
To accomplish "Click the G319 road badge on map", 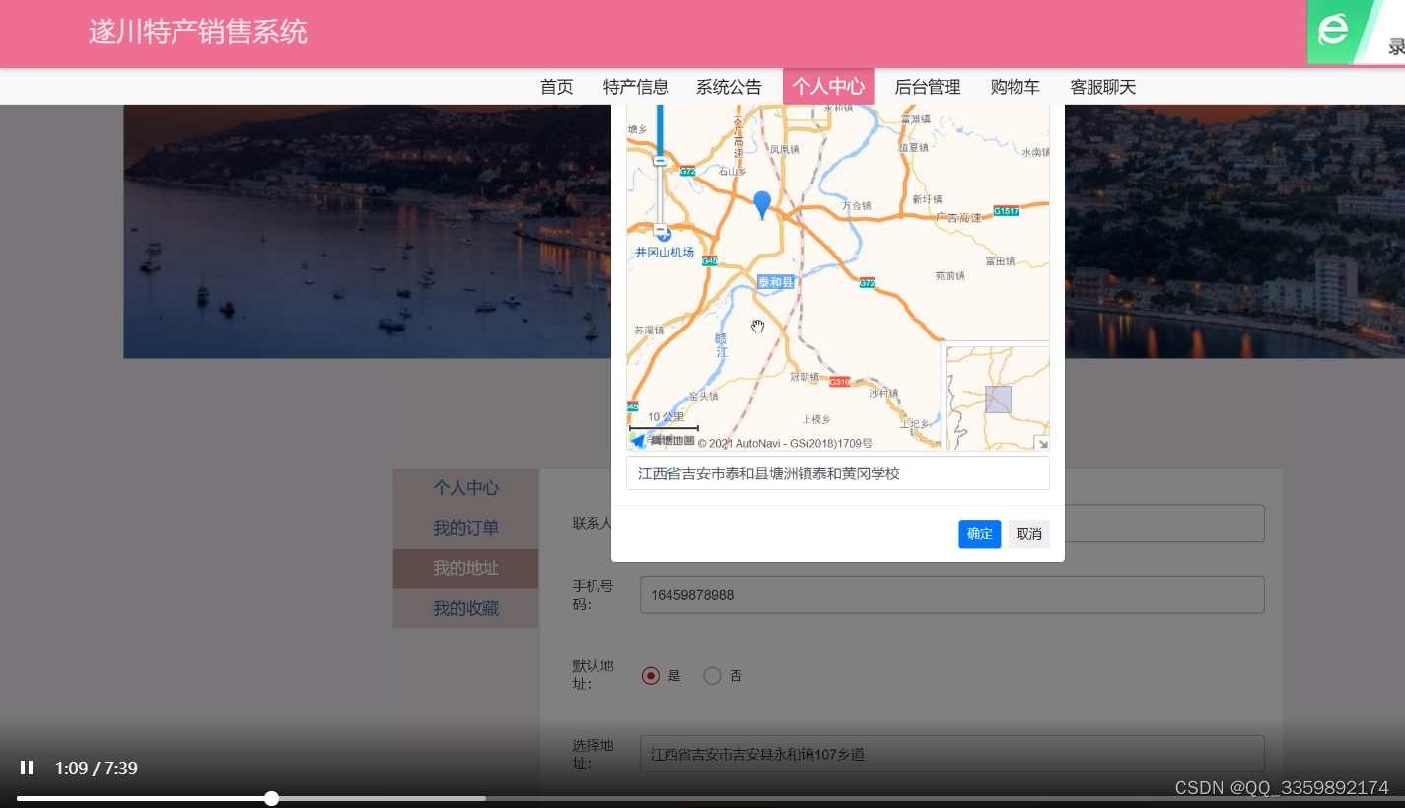I will [x=840, y=382].
